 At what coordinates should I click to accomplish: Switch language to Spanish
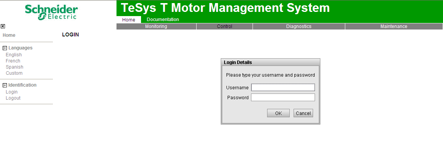15,67
